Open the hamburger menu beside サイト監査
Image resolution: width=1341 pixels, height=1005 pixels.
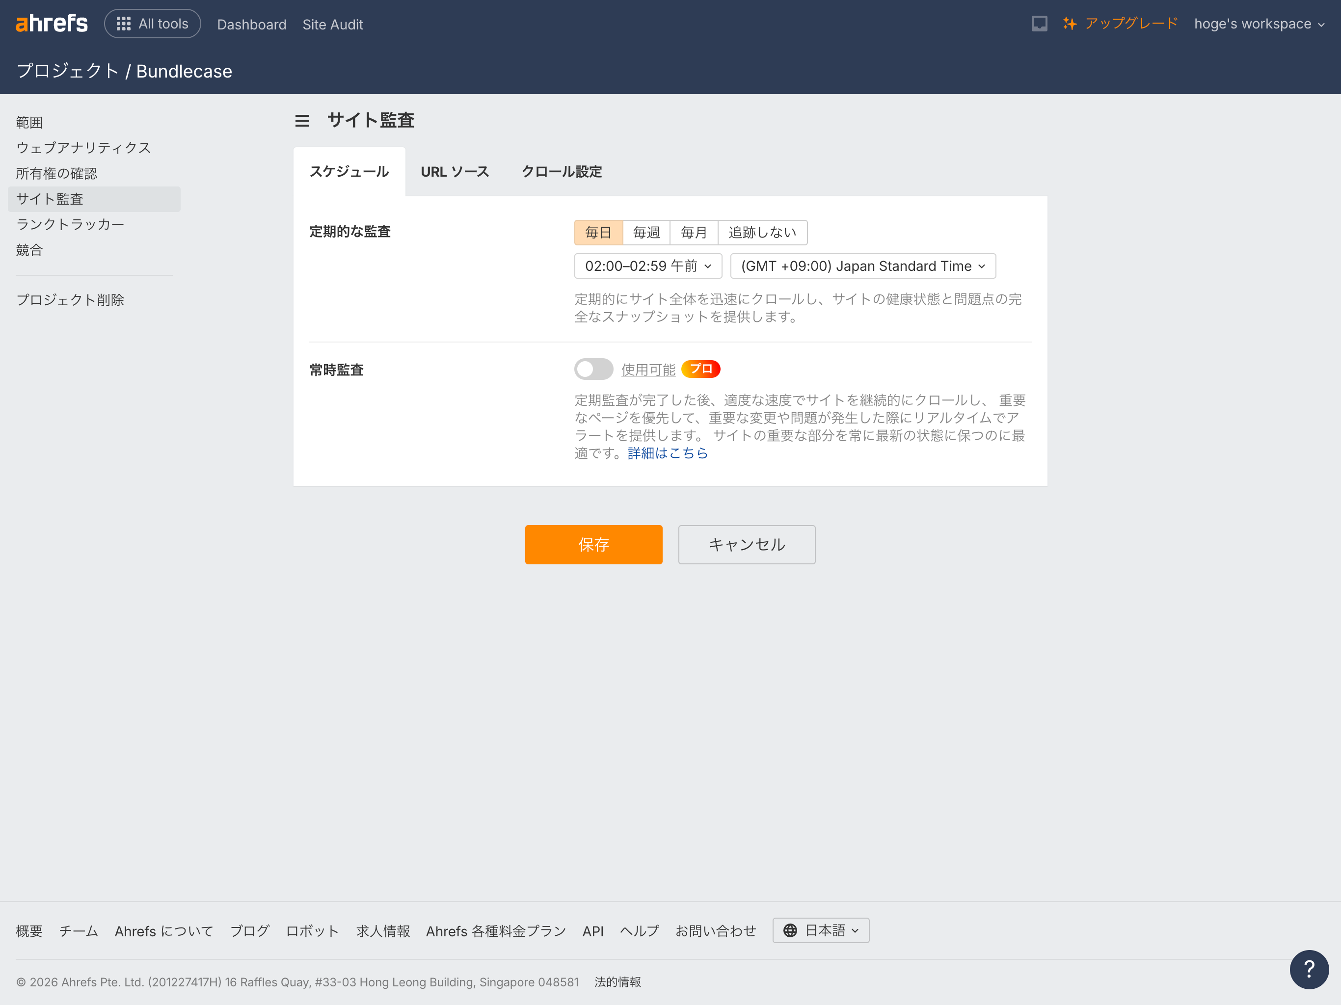(x=302, y=120)
